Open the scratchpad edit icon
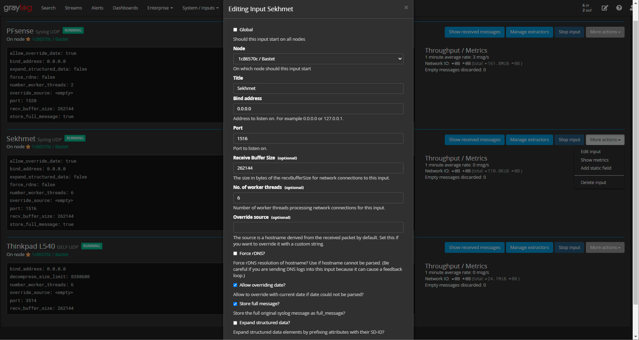Image resolution: width=639 pixels, height=340 pixels. click(605, 8)
